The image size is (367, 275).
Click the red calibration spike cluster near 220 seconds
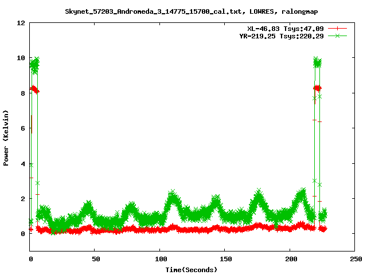pyautogui.click(x=317, y=88)
